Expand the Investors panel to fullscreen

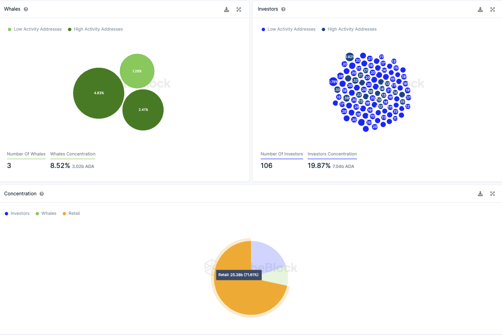492,10
